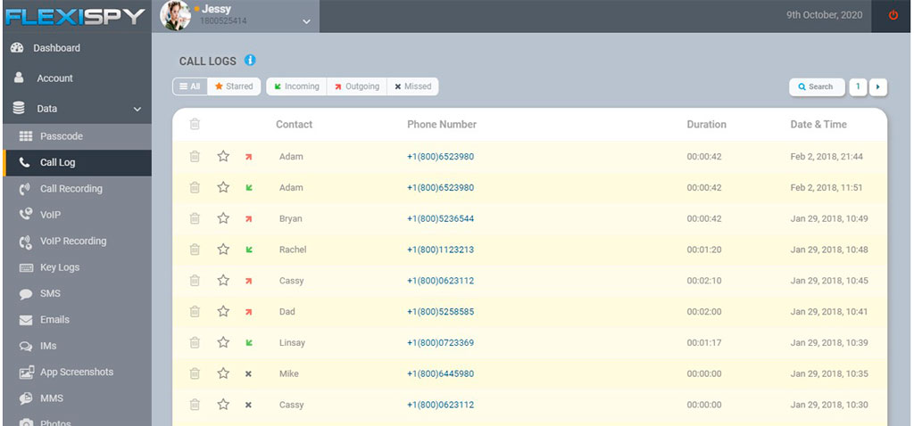
Task: Click Jessy's profile avatar picture
Action: point(176,16)
